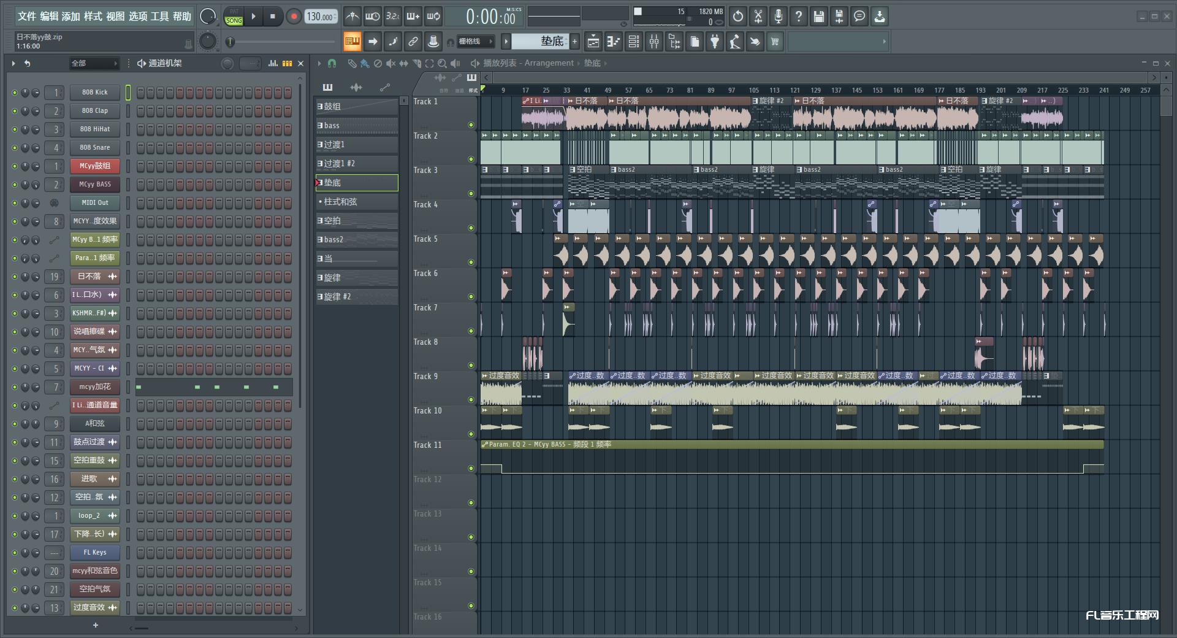
Task: Open the 样式 (Patterns) menu
Action: coord(93,17)
